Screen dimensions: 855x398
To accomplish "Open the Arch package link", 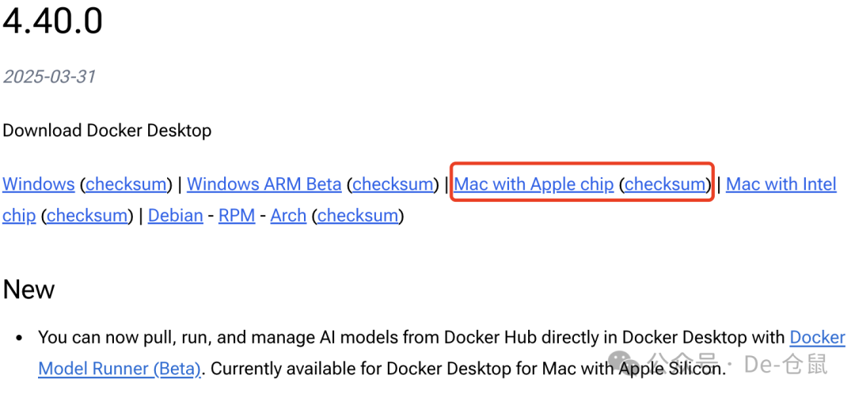I will 288,215.
